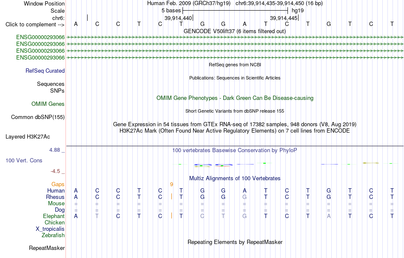Click the Window Position track label
404x258 pixels.
[44, 3]
